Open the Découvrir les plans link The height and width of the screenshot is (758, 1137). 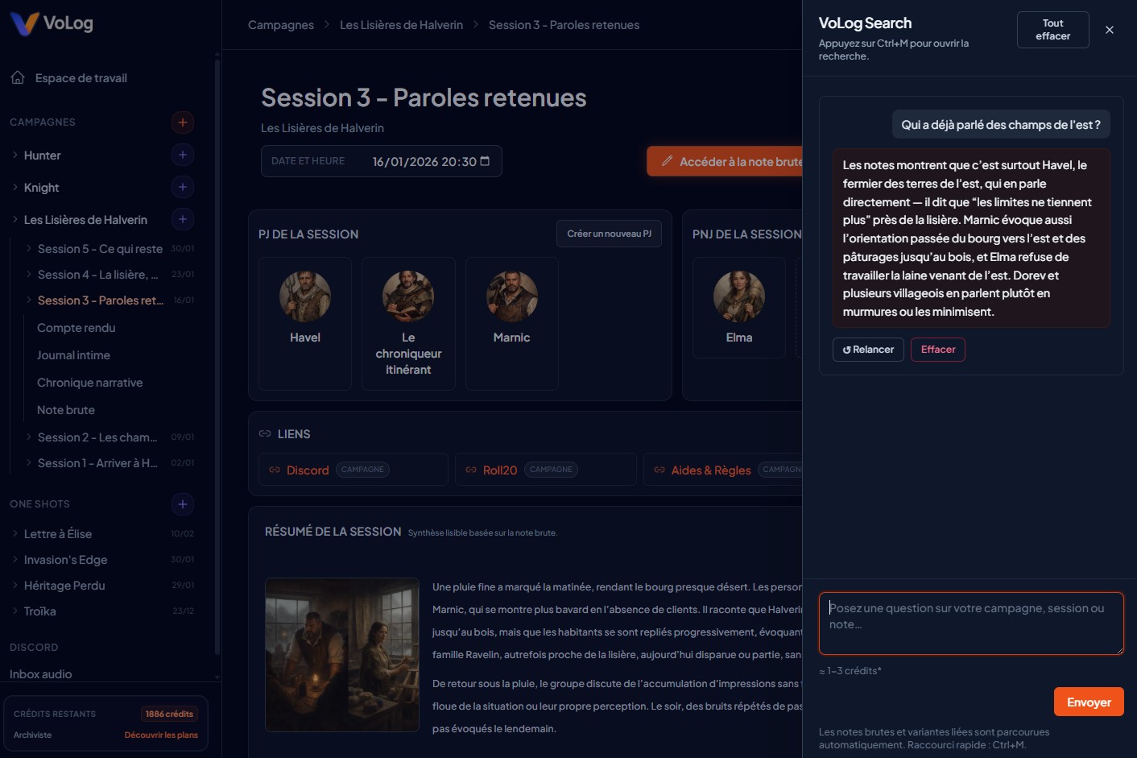[160, 735]
